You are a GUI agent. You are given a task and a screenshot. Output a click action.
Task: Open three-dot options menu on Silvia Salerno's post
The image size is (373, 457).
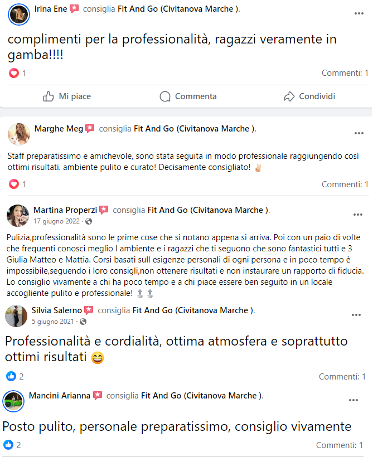click(x=356, y=315)
